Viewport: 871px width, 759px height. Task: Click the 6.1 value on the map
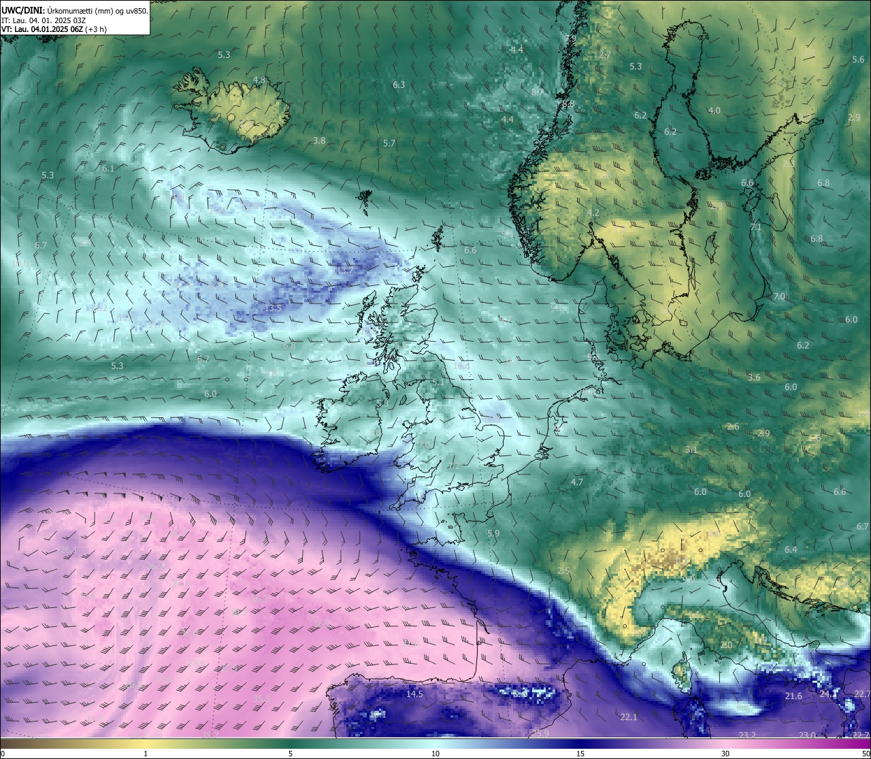(x=108, y=168)
